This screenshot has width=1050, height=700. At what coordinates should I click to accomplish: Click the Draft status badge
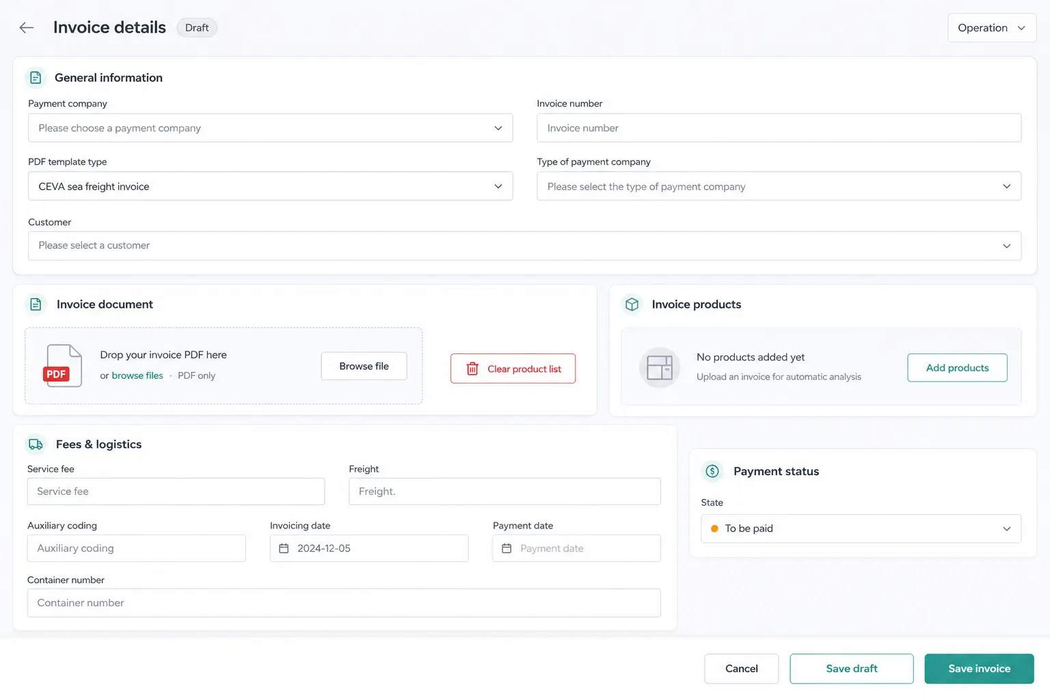pyautogui.click(x=197, y=27)
